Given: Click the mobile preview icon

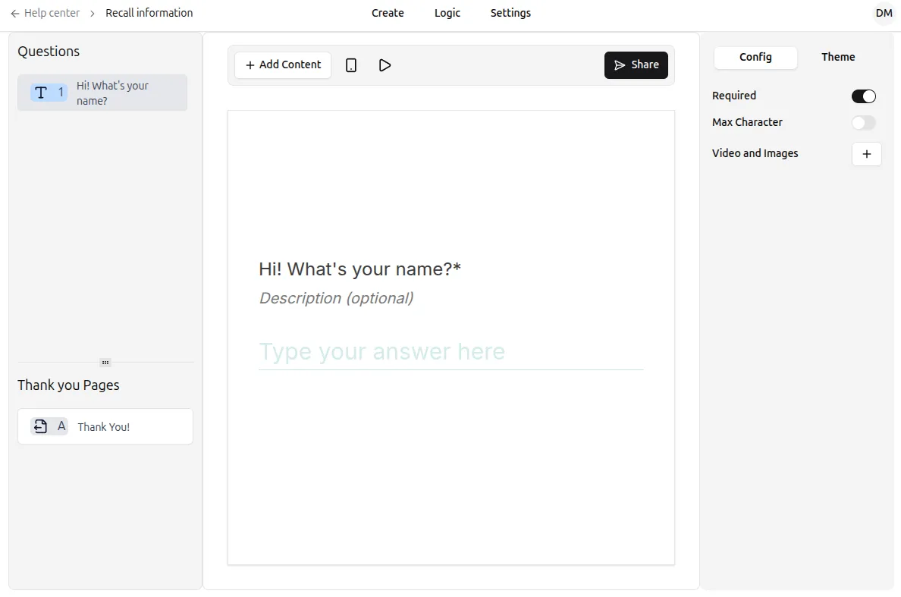Looking at the screenshot, I should (x=351, y=65).
